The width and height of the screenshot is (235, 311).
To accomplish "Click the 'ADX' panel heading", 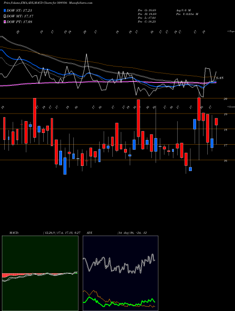I will [89, 233].
